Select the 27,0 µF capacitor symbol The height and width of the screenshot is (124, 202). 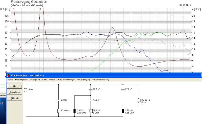click(x=123, y=89)
